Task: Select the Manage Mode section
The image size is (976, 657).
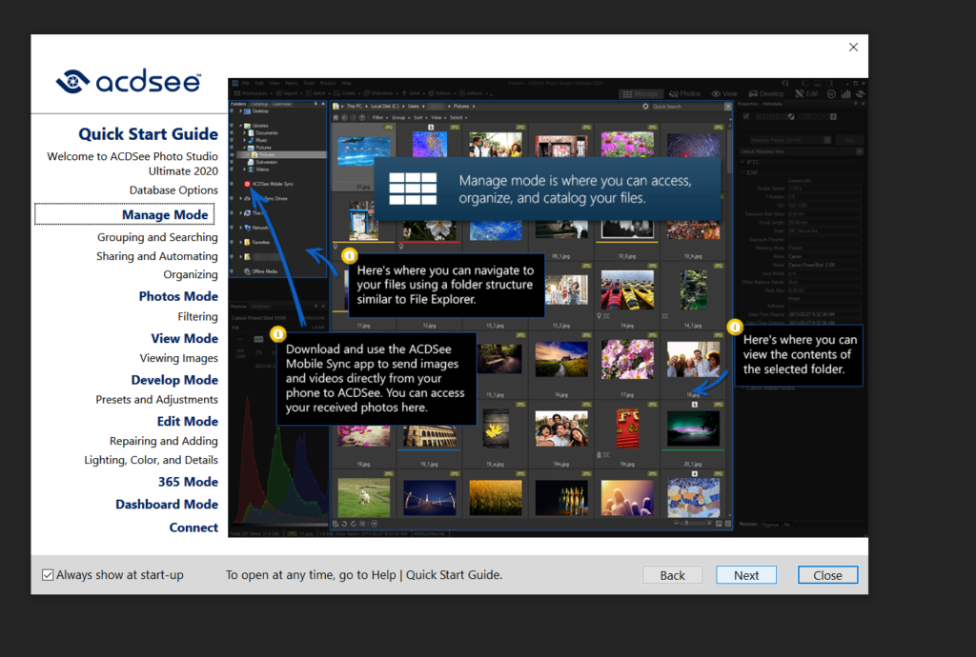Action: click(165, 214)
